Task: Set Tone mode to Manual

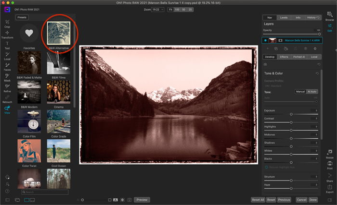Action: tap(300, 91)
